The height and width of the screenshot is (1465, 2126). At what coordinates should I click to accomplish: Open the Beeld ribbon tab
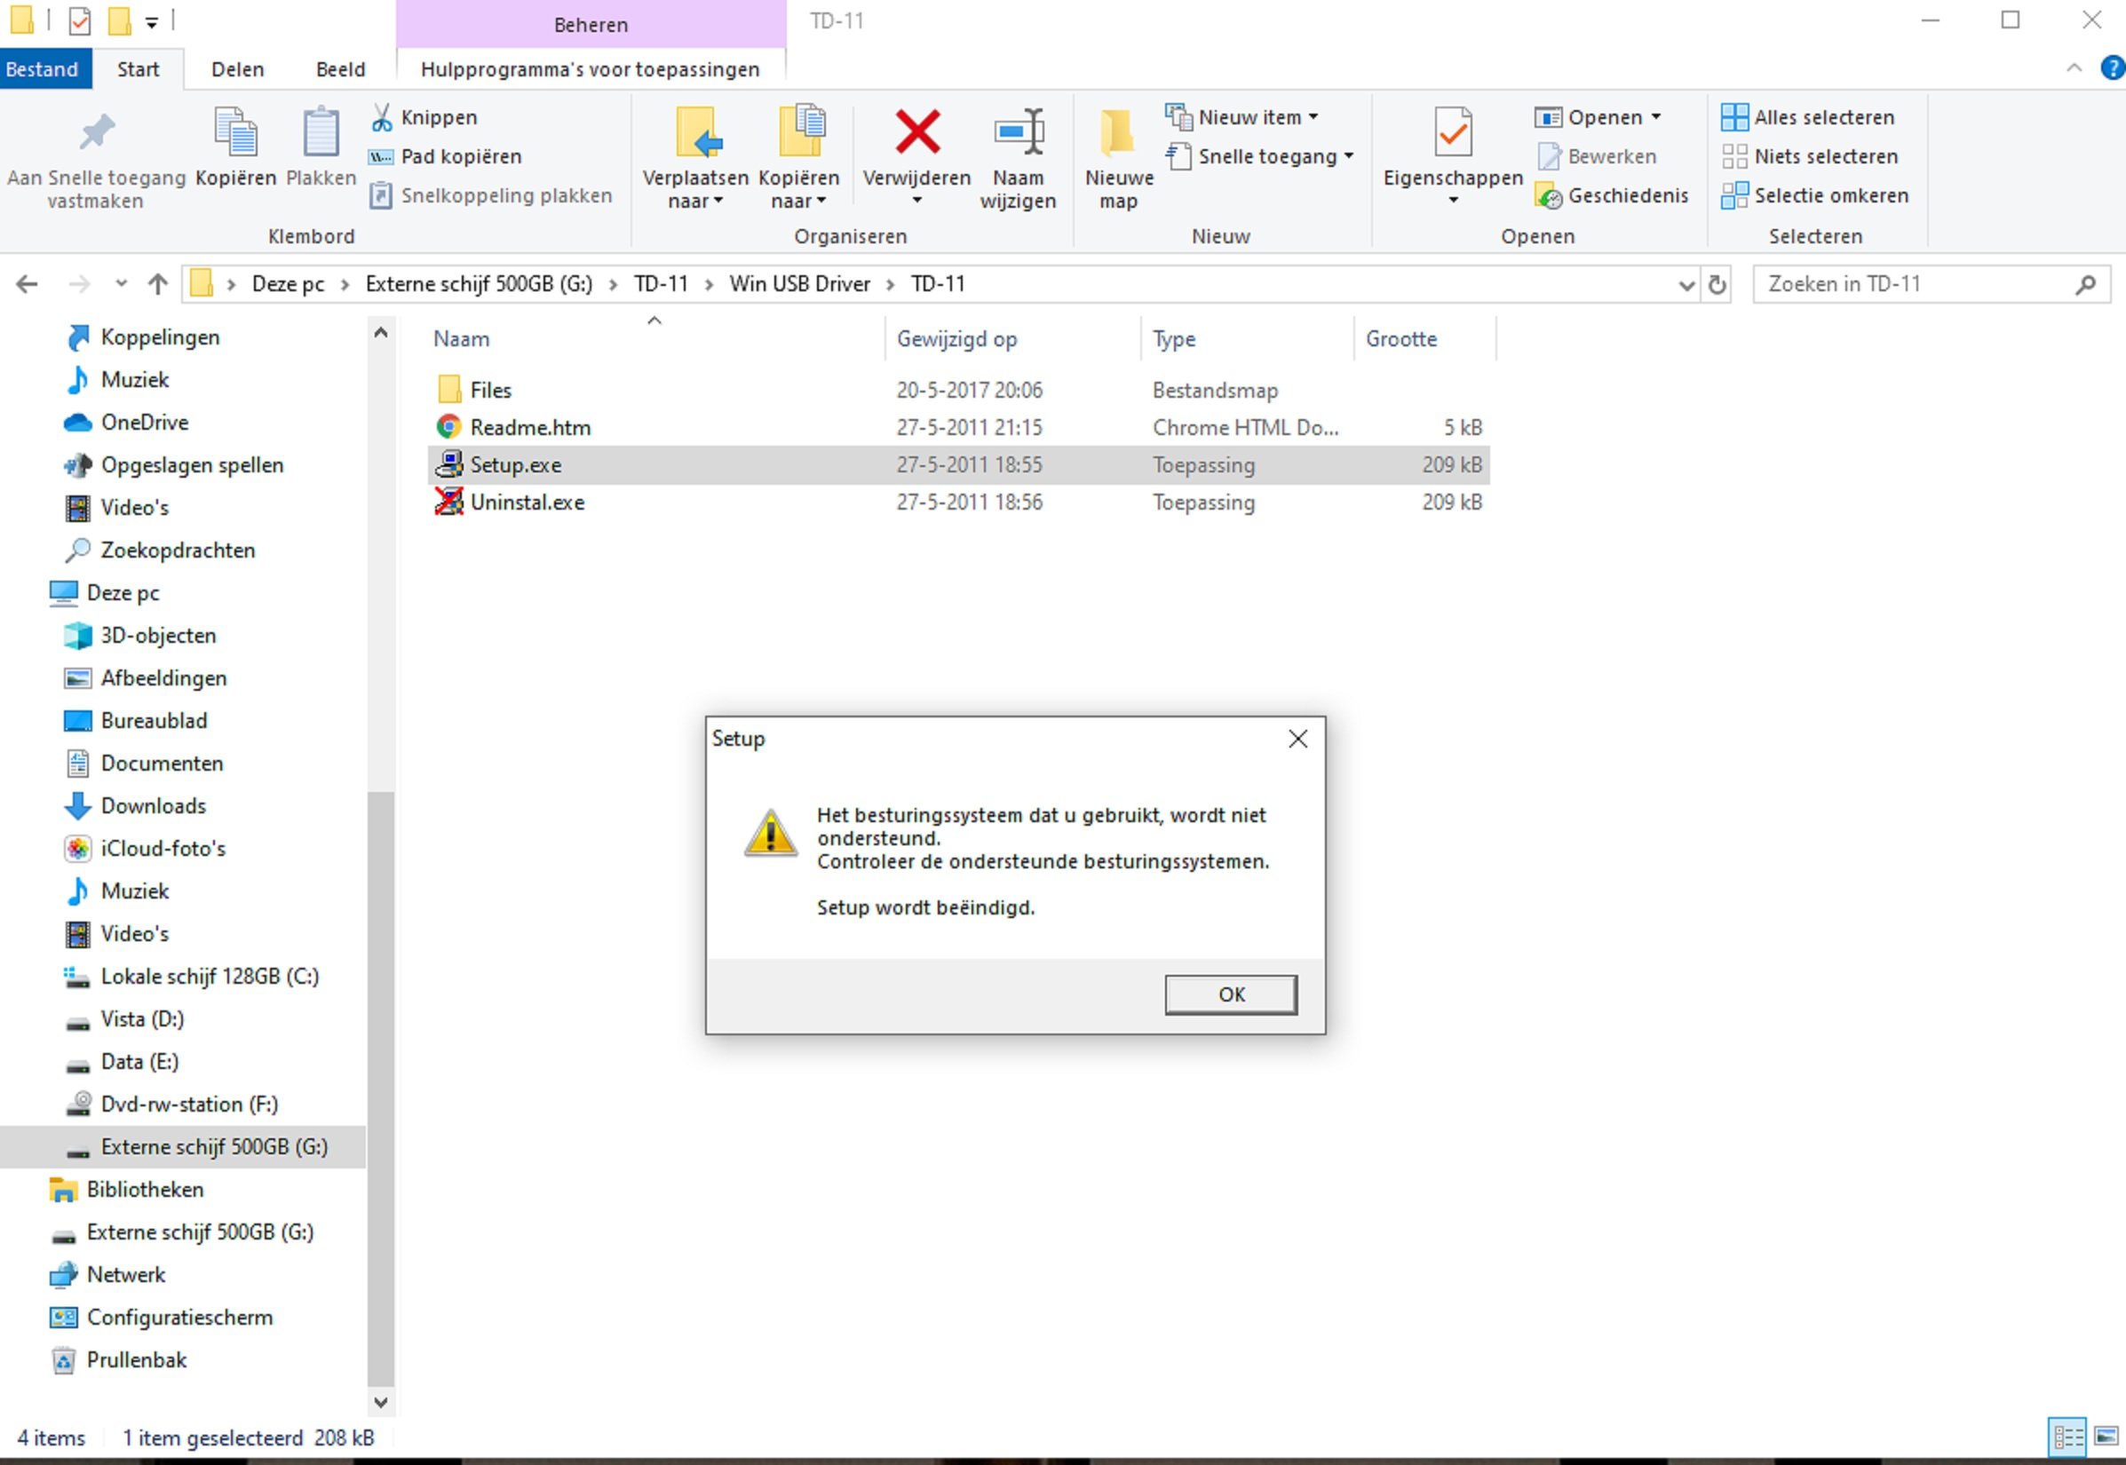340,70
